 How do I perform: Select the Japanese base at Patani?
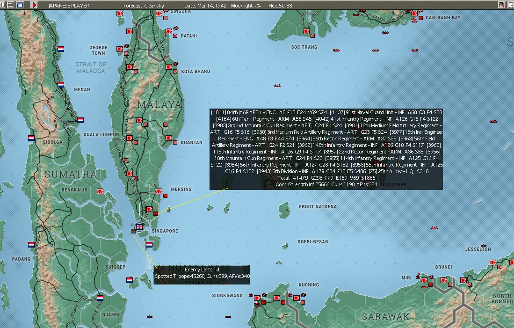pos(169,31)
